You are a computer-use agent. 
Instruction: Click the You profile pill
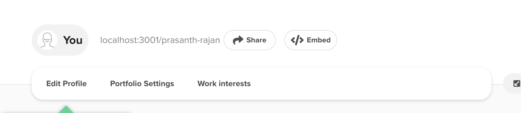60,40
